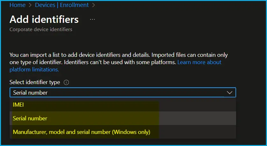Click the info icon next to Select identifier type

(66, 83)
